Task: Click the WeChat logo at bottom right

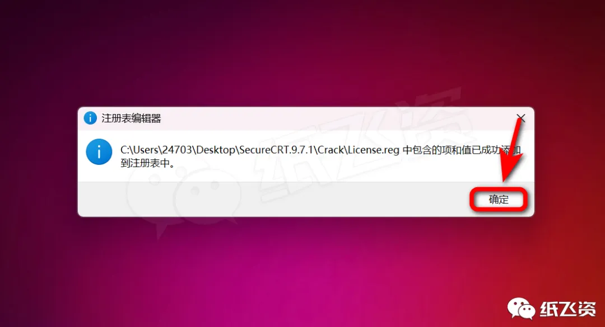Action: 521,308
